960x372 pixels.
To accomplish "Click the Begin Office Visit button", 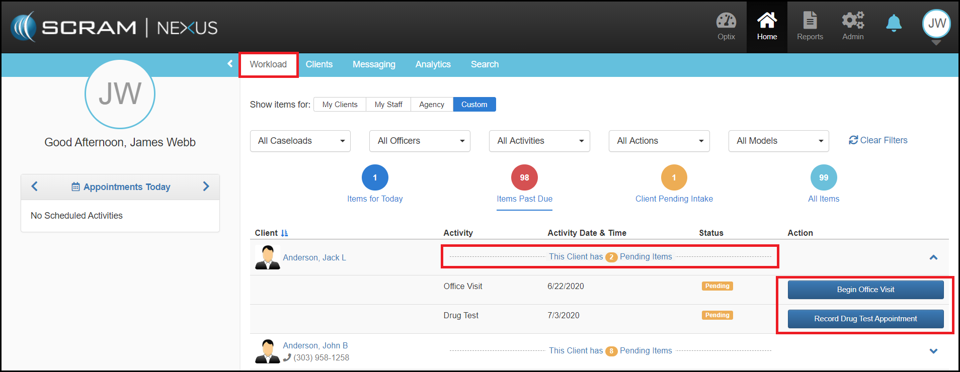I will pyautogui.click(x=865, y=290).
